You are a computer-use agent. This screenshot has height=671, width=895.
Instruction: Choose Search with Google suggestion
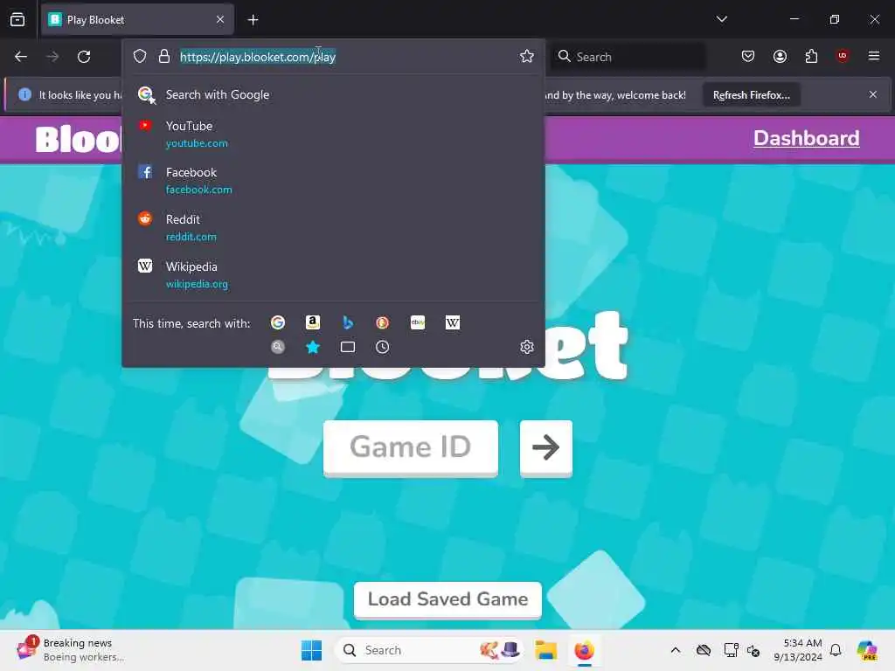(x=333, y=94)
